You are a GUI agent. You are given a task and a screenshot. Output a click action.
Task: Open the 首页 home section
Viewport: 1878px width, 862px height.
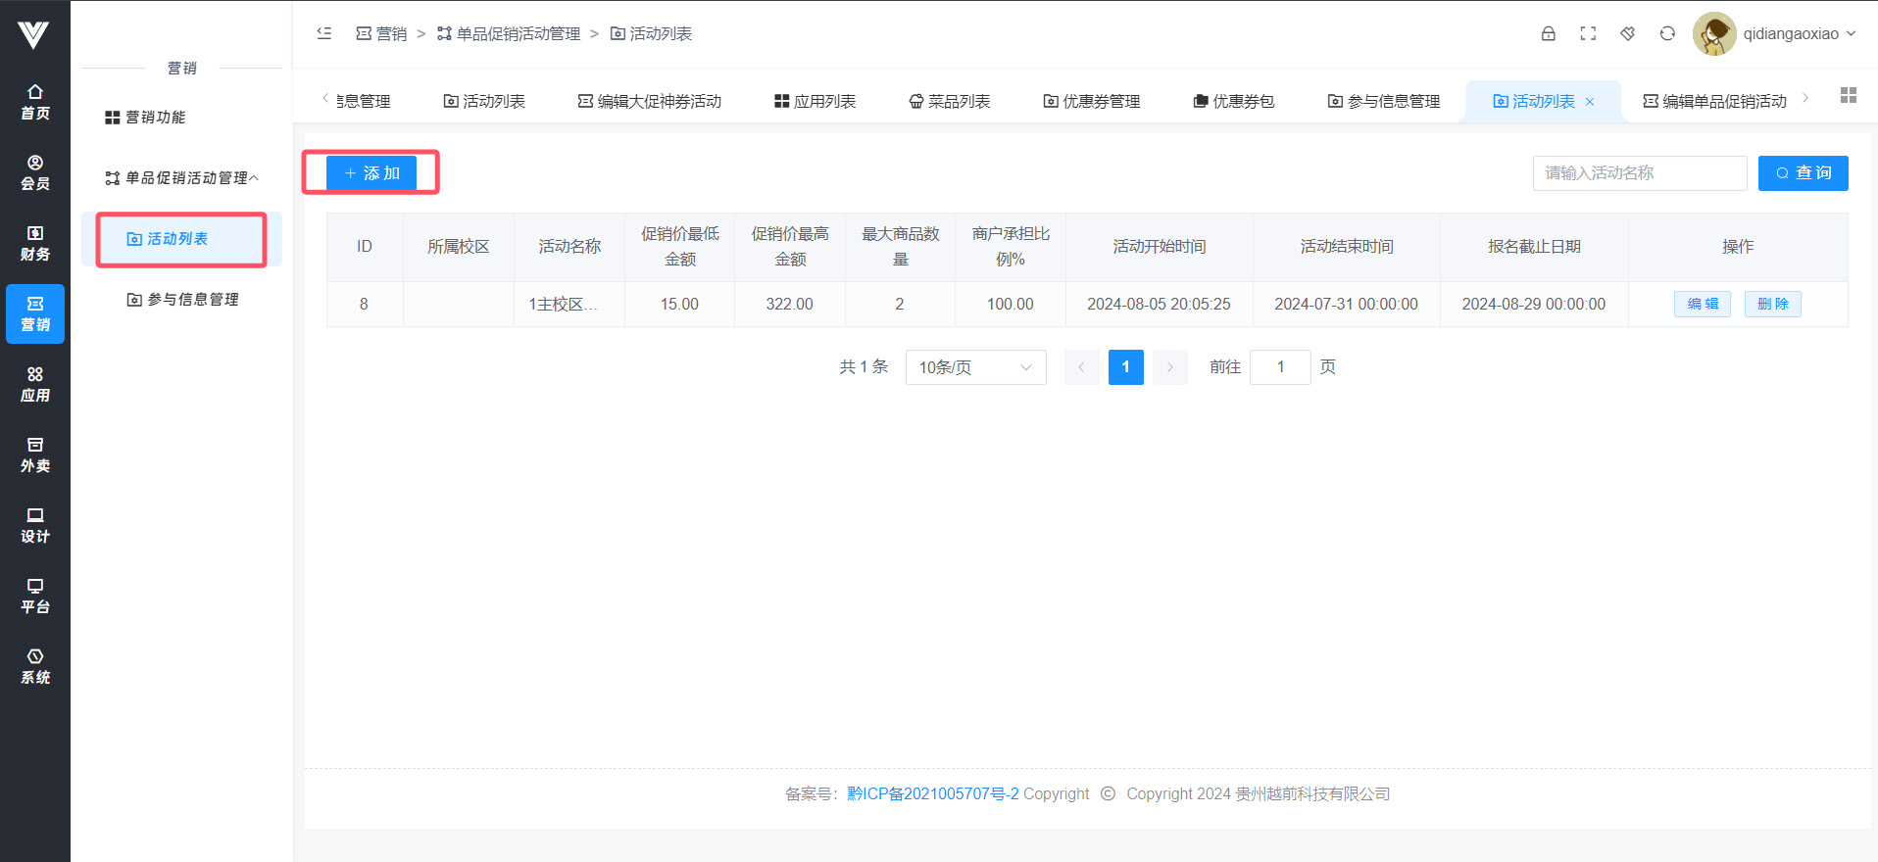(35, 102)
